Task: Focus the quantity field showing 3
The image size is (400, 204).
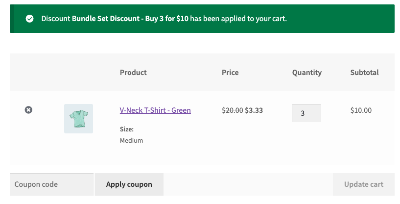Action: click(306, 113)
